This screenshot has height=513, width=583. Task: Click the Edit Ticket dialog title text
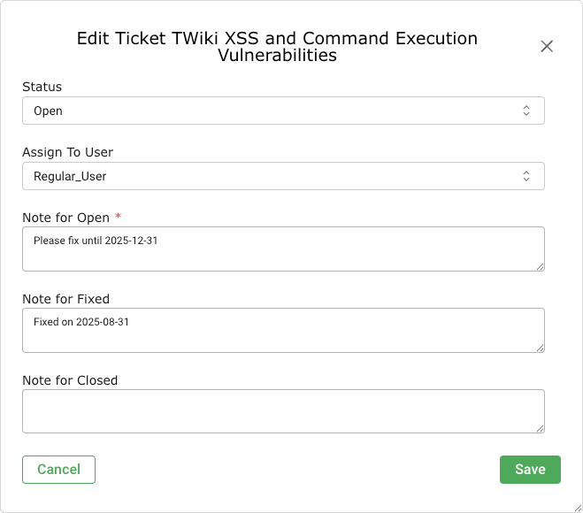[277, 47]
